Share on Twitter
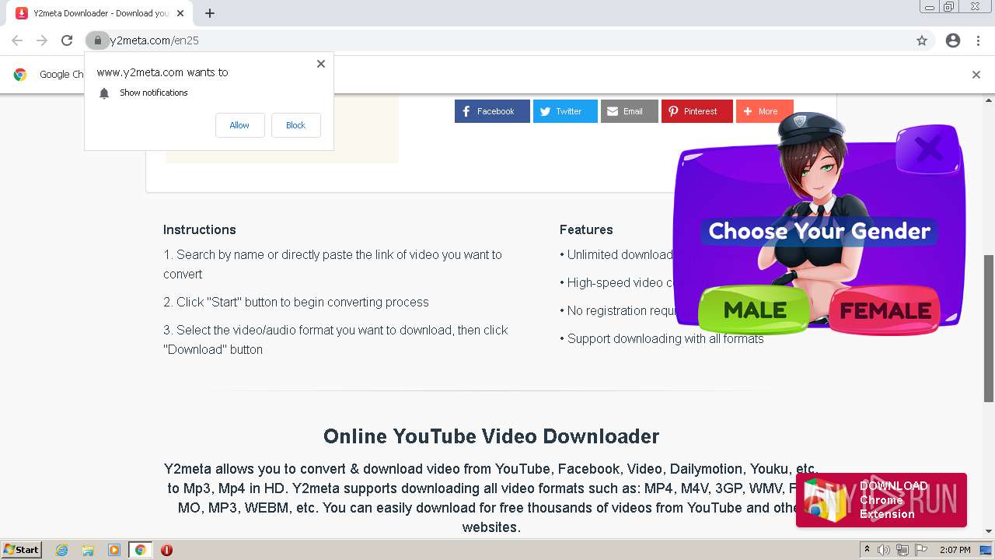 [565, 111]
